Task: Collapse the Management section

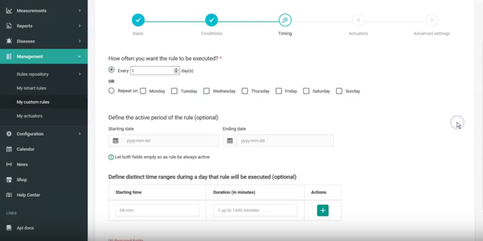Action: 79,56
